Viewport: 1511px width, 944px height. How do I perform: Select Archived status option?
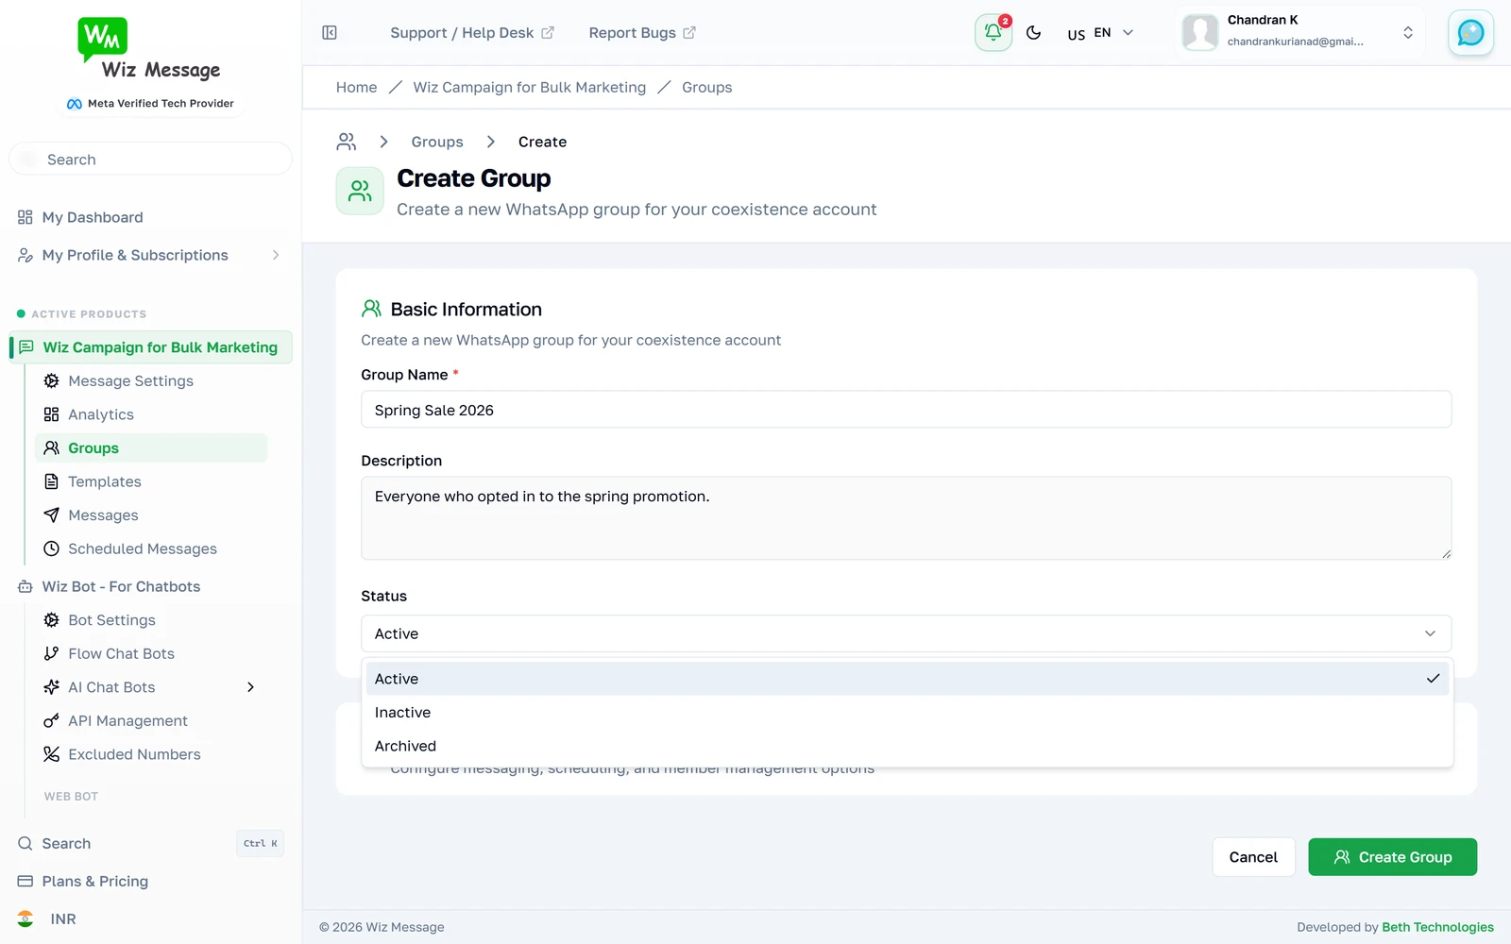pos(908,746)
